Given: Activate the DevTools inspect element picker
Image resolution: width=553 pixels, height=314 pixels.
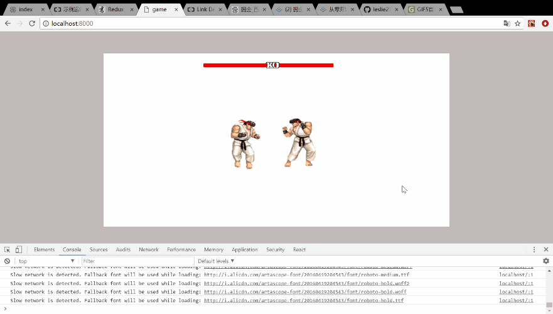Looking at the screenshot, I should coord(7,249).
